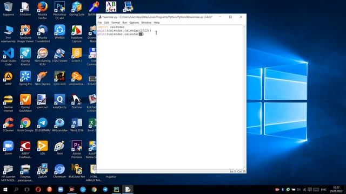The height and width of the screenshot is (194, 346).
Task: Select the Paint desktop icon
Action: (x=59, y=148)
